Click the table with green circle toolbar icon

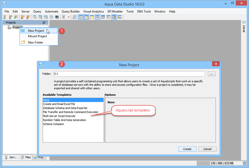16,17
